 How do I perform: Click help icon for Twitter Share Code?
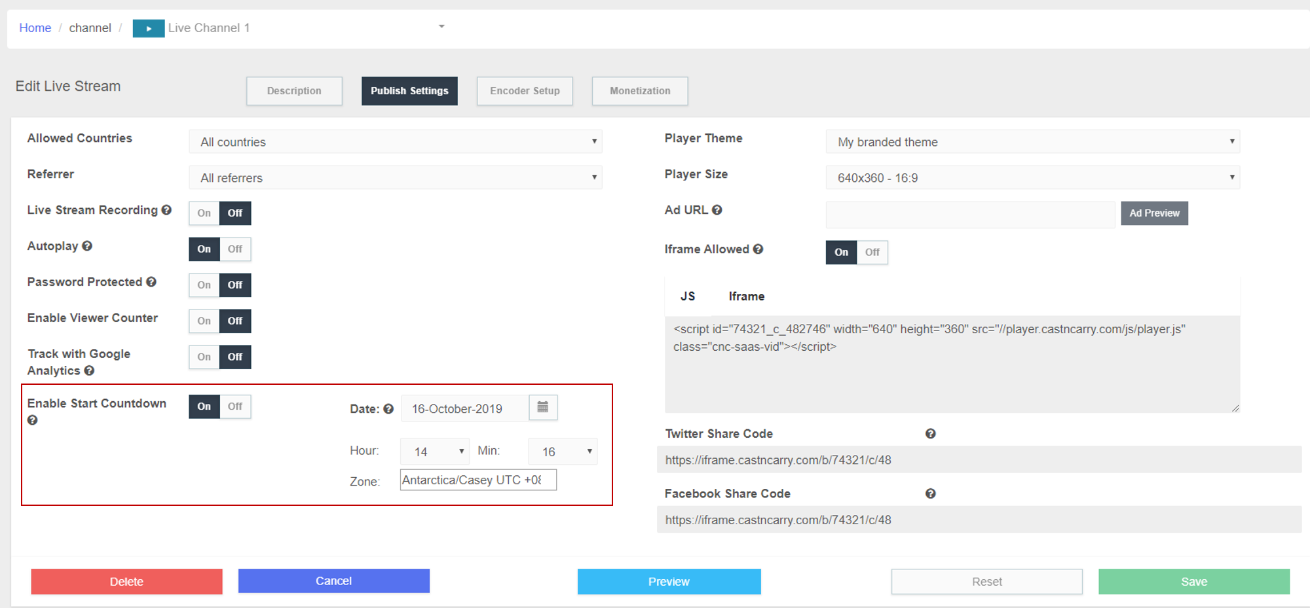tap(930, 434)
